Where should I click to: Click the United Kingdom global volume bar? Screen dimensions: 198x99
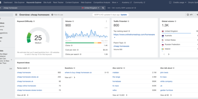[176, 33]
